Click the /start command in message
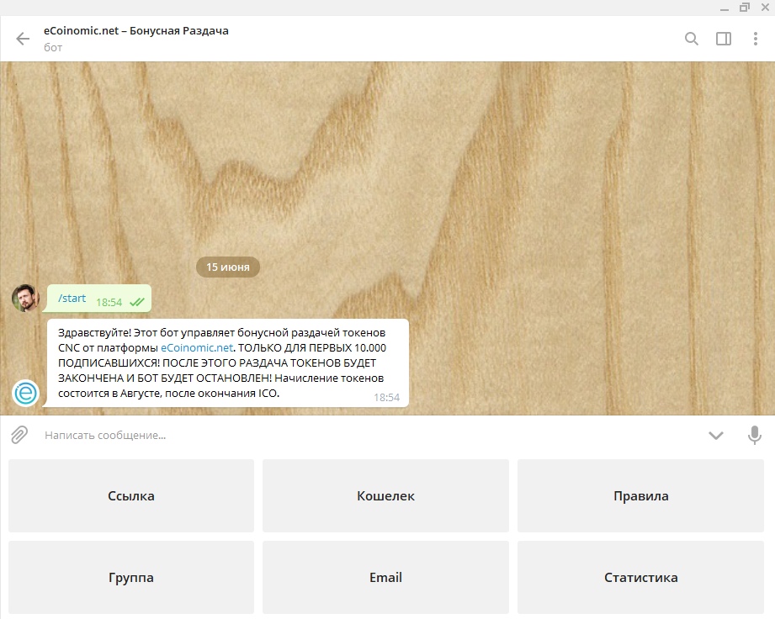 tap(72, 299)
